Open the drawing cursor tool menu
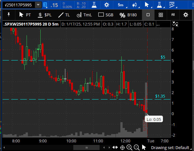The width and height of the screenshot is (194, 151). point(148,5)
